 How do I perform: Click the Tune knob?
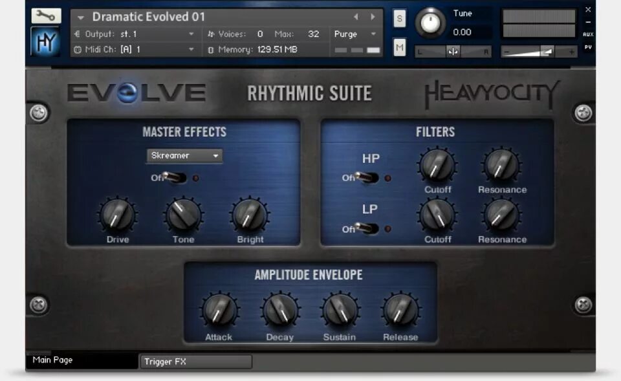(430, 23)
